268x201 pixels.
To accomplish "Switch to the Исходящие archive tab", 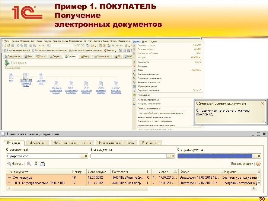I will [38, 143].
